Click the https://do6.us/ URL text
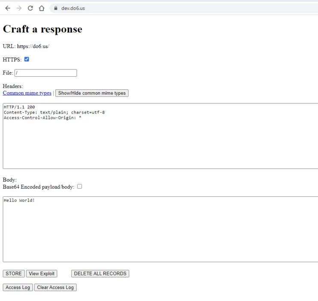This screenshot has height=301, width=318. point(33,46)
